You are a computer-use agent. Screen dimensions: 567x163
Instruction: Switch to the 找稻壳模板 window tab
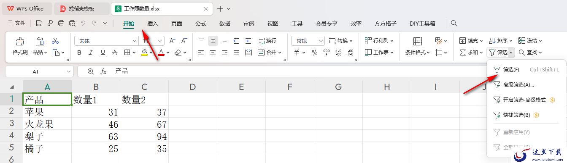click(82, 8)
